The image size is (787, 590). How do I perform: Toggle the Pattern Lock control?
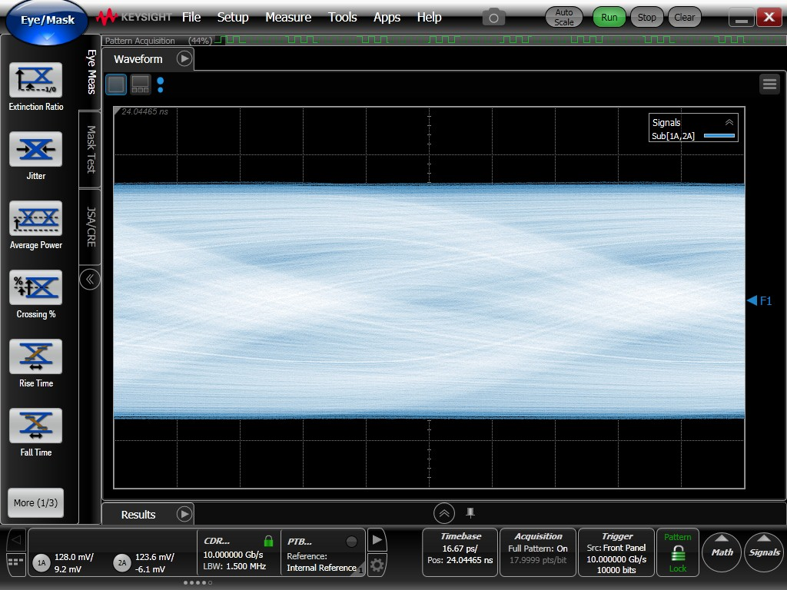click(x=677, y=552)
